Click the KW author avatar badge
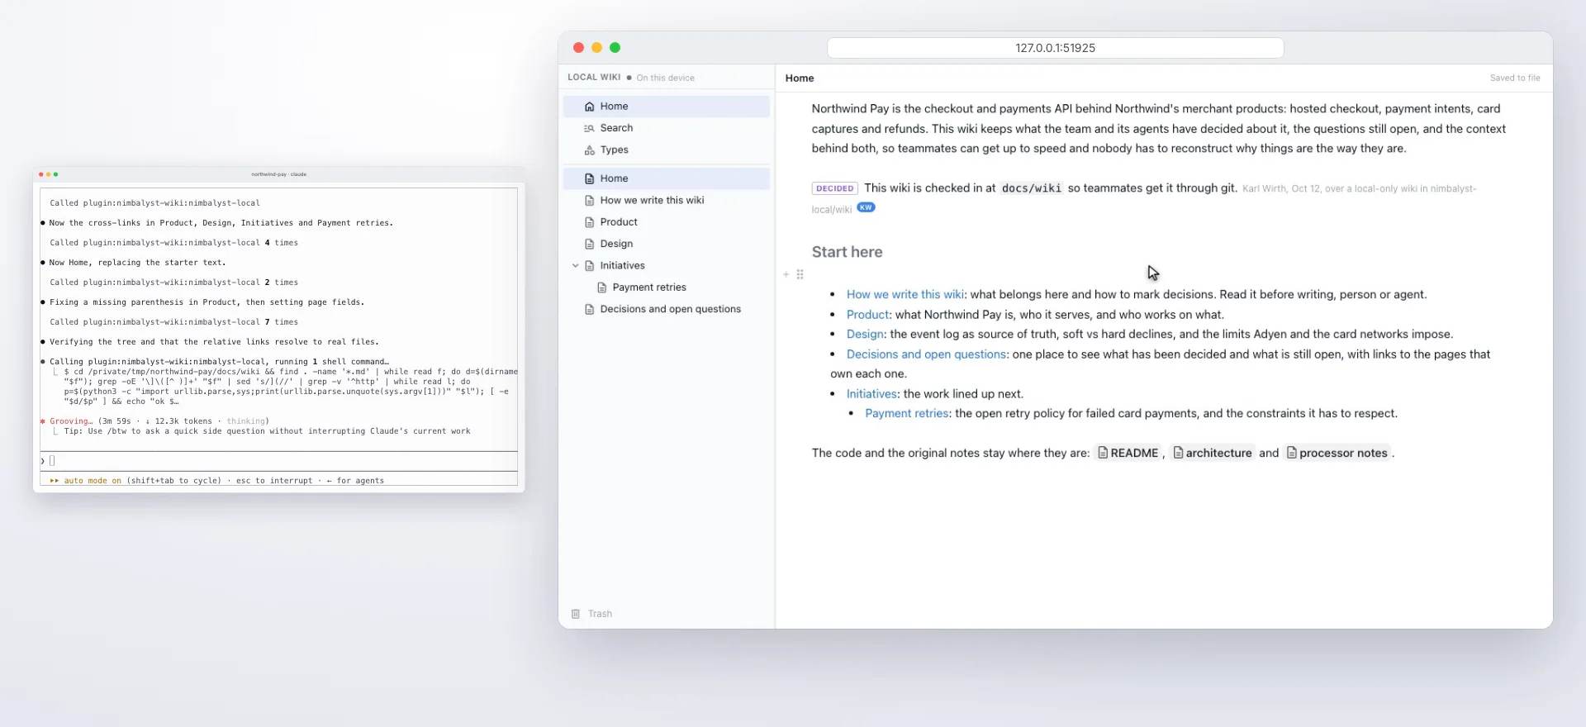 (x=866, y=207)
